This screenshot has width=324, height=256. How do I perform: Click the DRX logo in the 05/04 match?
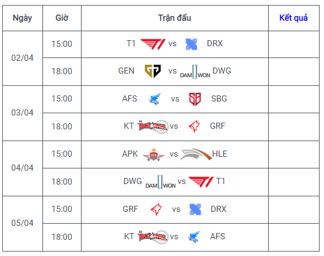click(x=195, y=209)
